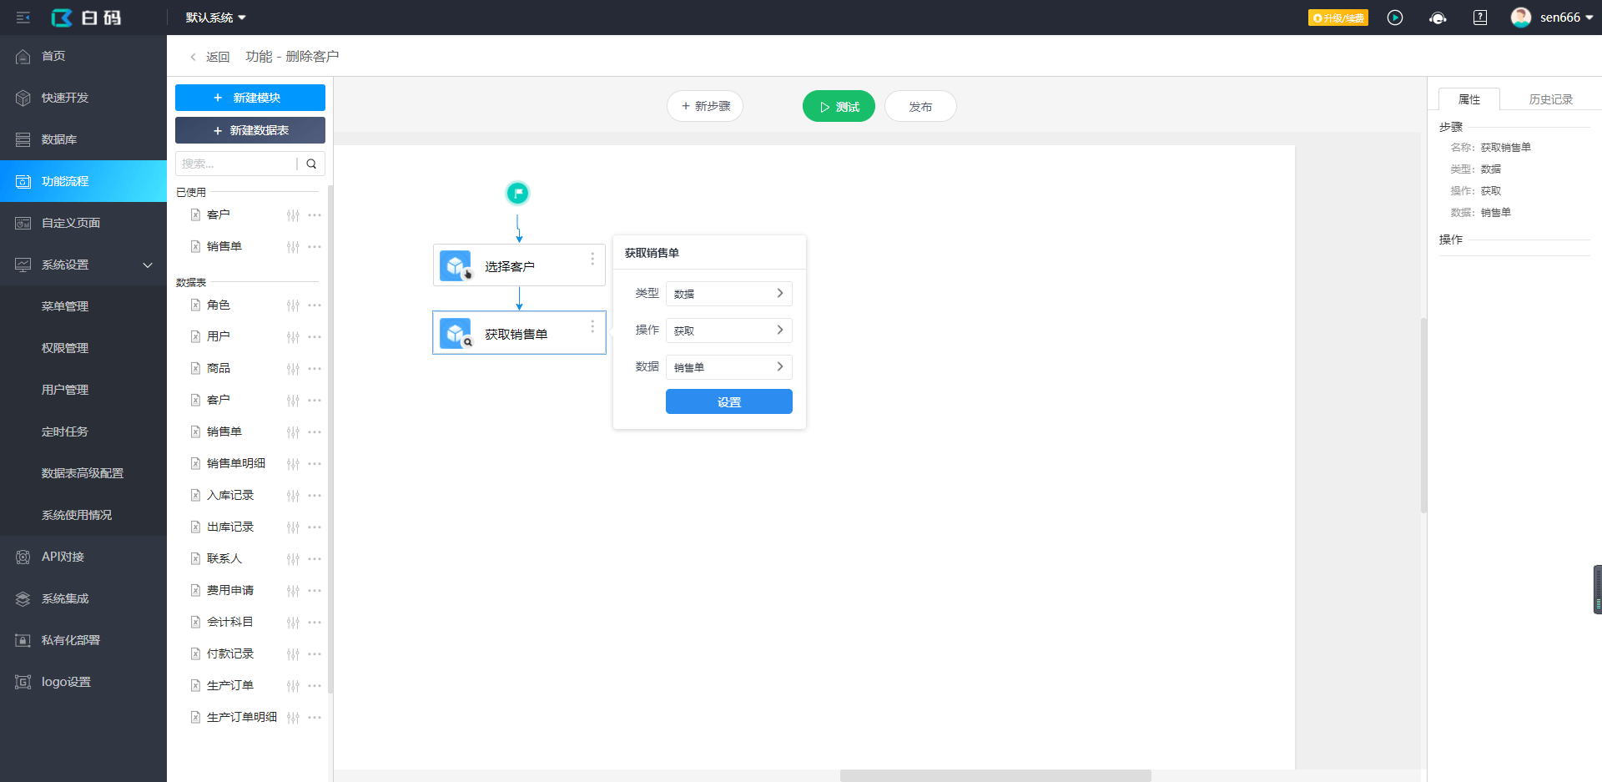Viewport: 1602px width, 782px height.
Task: Open the 默认系统 system switcher
Action: click(215, 18)
